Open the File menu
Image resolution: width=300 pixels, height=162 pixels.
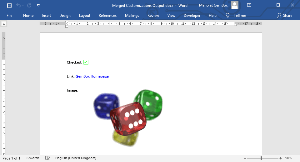tap(9, 16)
